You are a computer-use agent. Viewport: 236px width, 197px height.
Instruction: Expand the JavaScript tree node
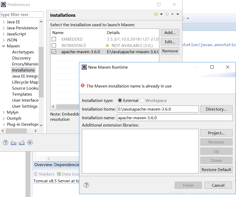pyautogui.click(x=4, y=34)
